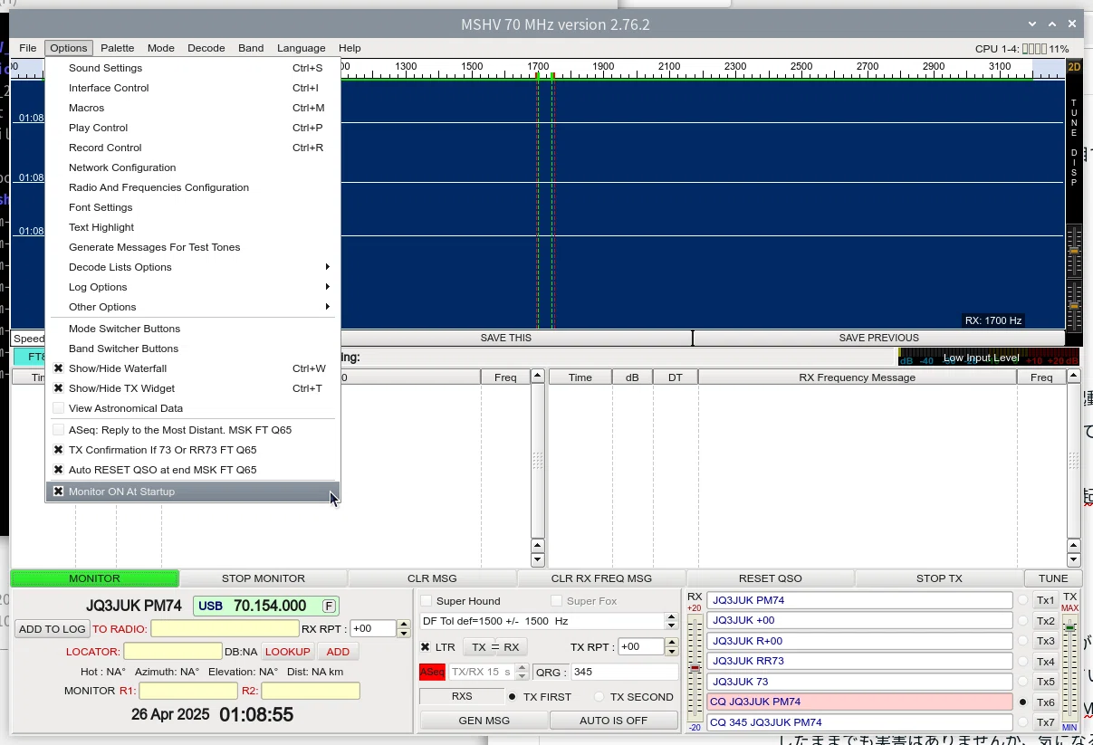This screenshot has height=745, width=1093.
Task: Open Text Highlight entry
Action: click(x=193, y=227)
